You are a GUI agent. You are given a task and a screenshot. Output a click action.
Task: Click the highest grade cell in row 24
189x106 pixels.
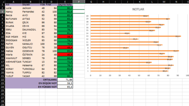pos(65,87)
